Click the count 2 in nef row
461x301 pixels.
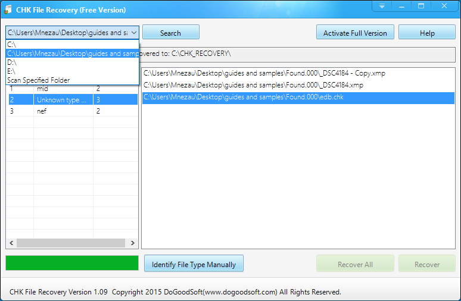click(x=98, y=111)
